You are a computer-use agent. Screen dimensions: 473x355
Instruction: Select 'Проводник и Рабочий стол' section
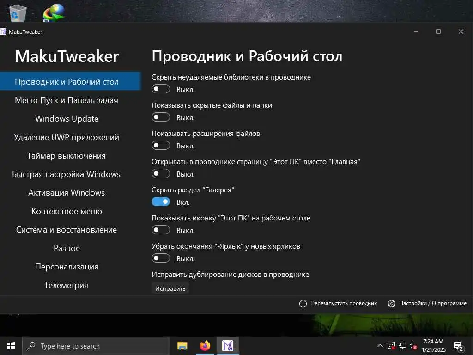pyautogui.click(x=70, y=81)
